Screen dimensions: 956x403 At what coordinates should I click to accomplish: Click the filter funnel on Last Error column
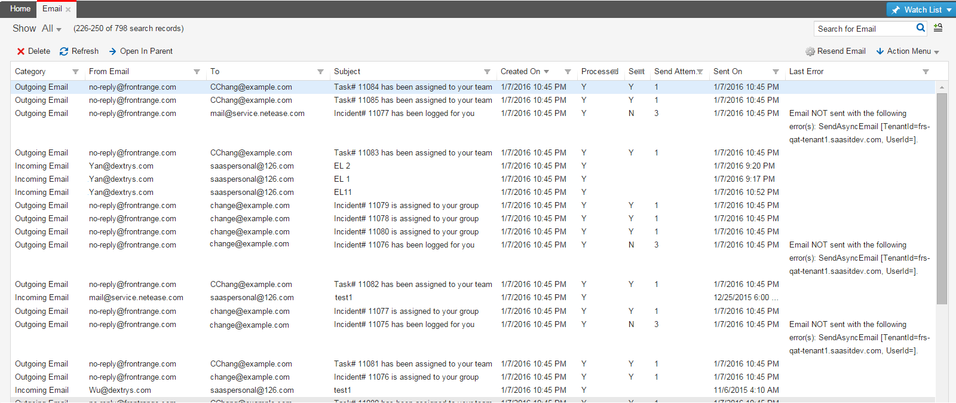(x=926, y=72)
